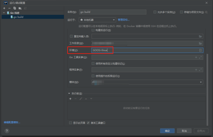The width and height of the screenshot is (213, 137).
Task: Open environment variables editor icon
Action: [x=200, y=50]
